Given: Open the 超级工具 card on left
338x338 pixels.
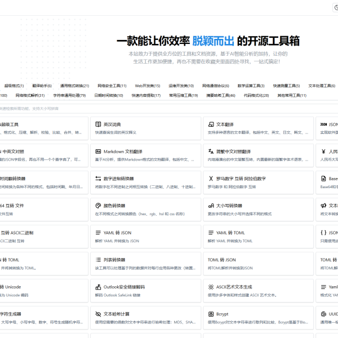Looking at the screenshot, I should [44, 128].
